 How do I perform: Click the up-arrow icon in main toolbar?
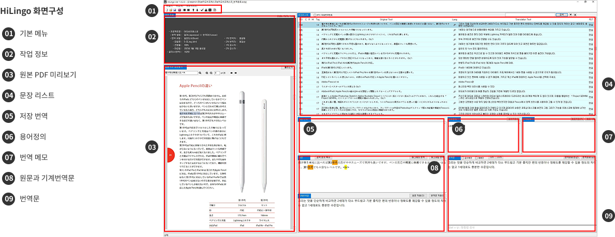click(x=193, y=10)
